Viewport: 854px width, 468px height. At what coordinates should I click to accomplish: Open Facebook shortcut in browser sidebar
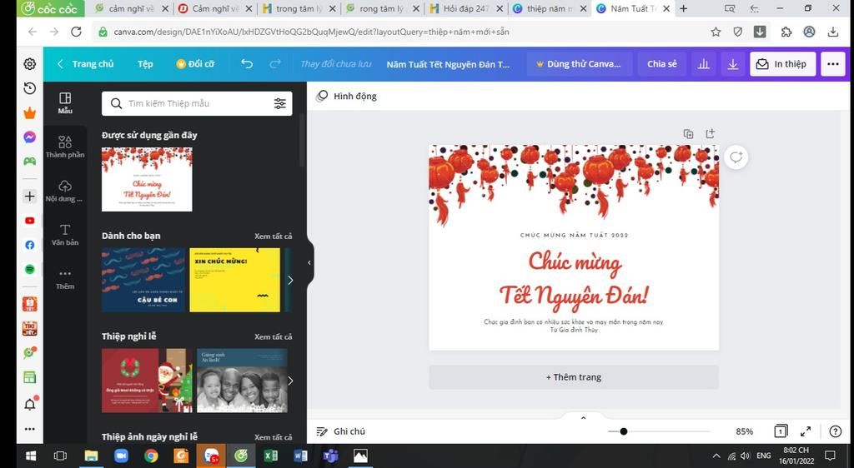[x=30, y=245]
